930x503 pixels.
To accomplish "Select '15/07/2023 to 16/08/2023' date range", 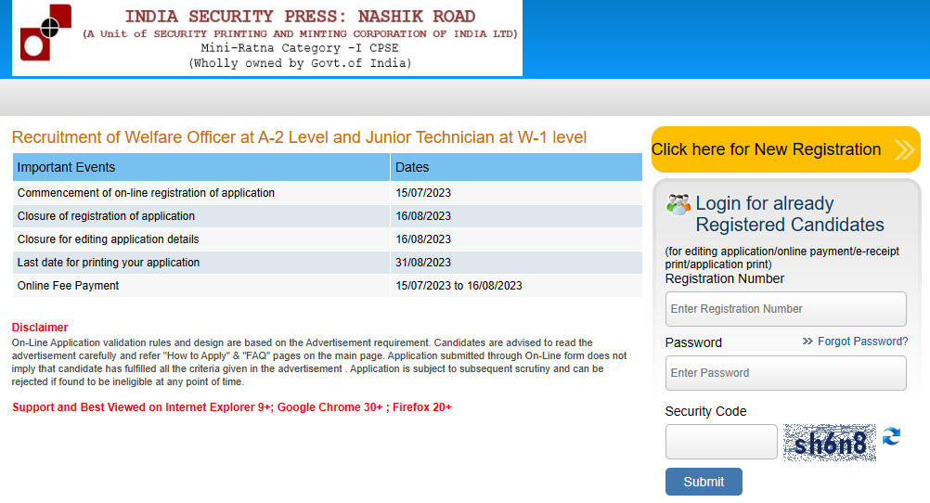I will [x=459, y=285].
